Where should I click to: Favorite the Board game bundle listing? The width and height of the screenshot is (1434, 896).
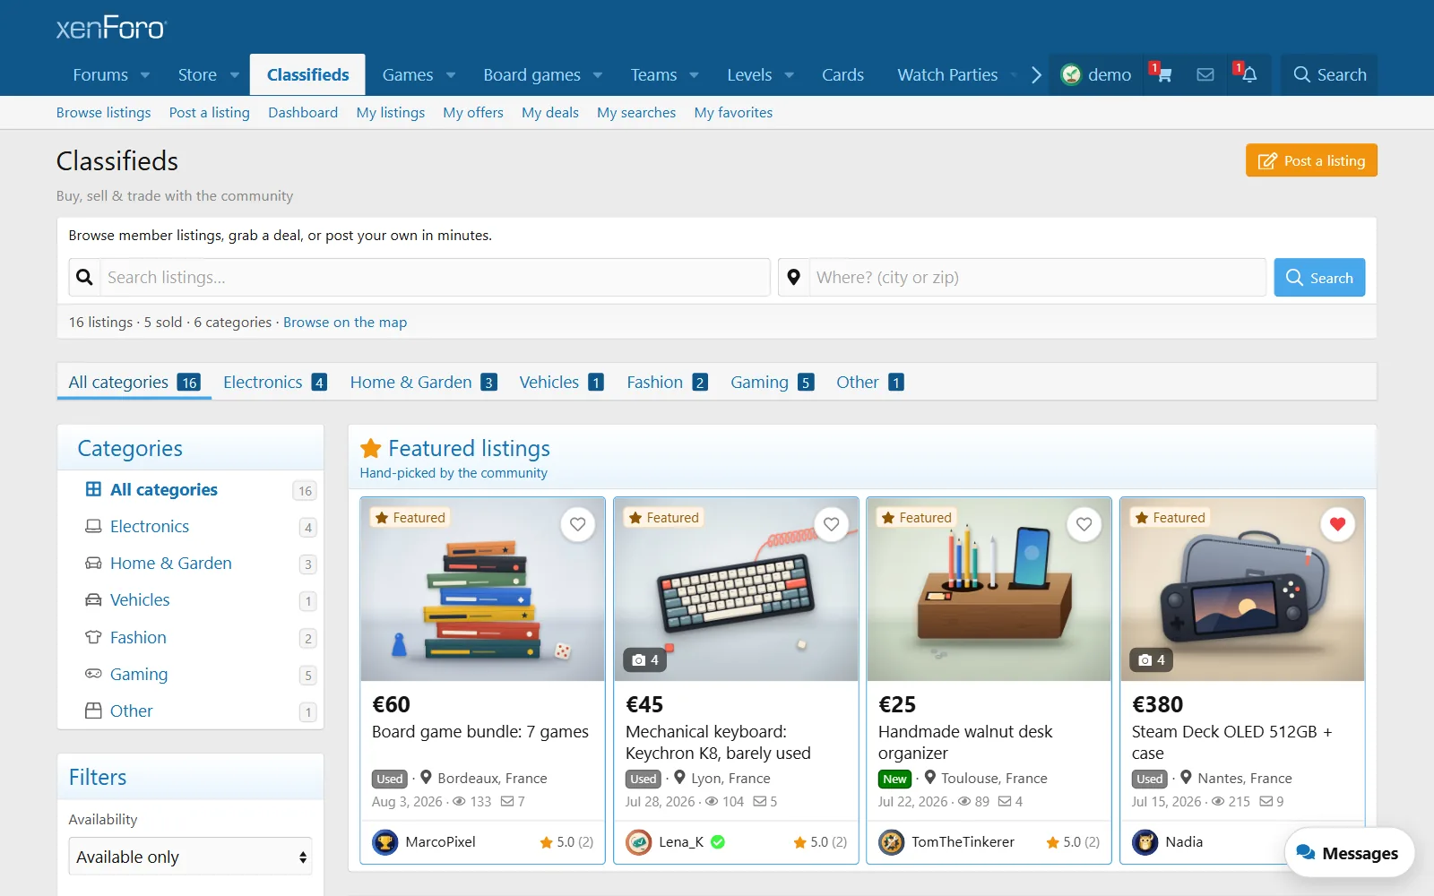(x=578, y=524)
